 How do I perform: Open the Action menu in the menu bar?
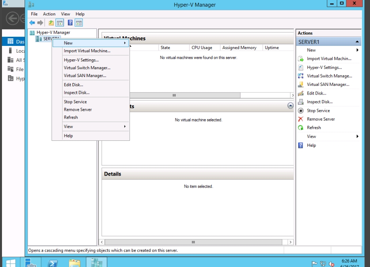click(x=49, y=14)
